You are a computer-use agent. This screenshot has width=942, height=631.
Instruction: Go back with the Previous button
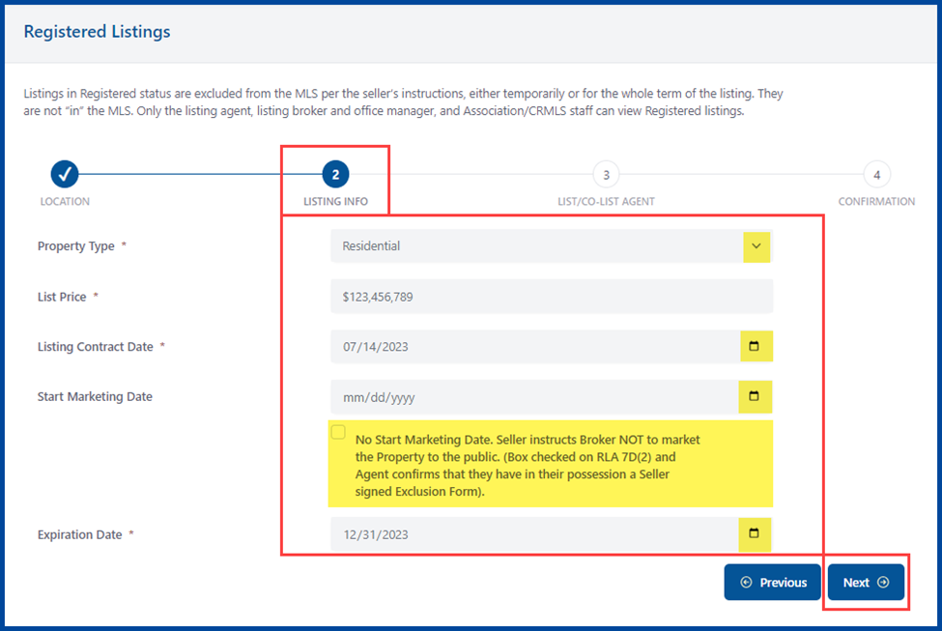coord(773,583)
